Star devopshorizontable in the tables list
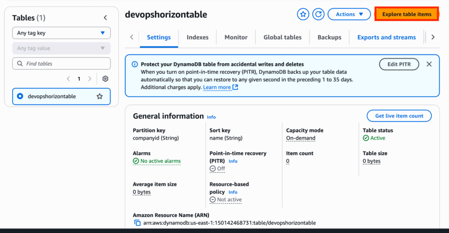This screenshot has width=449, height=233. coord(100,96)
